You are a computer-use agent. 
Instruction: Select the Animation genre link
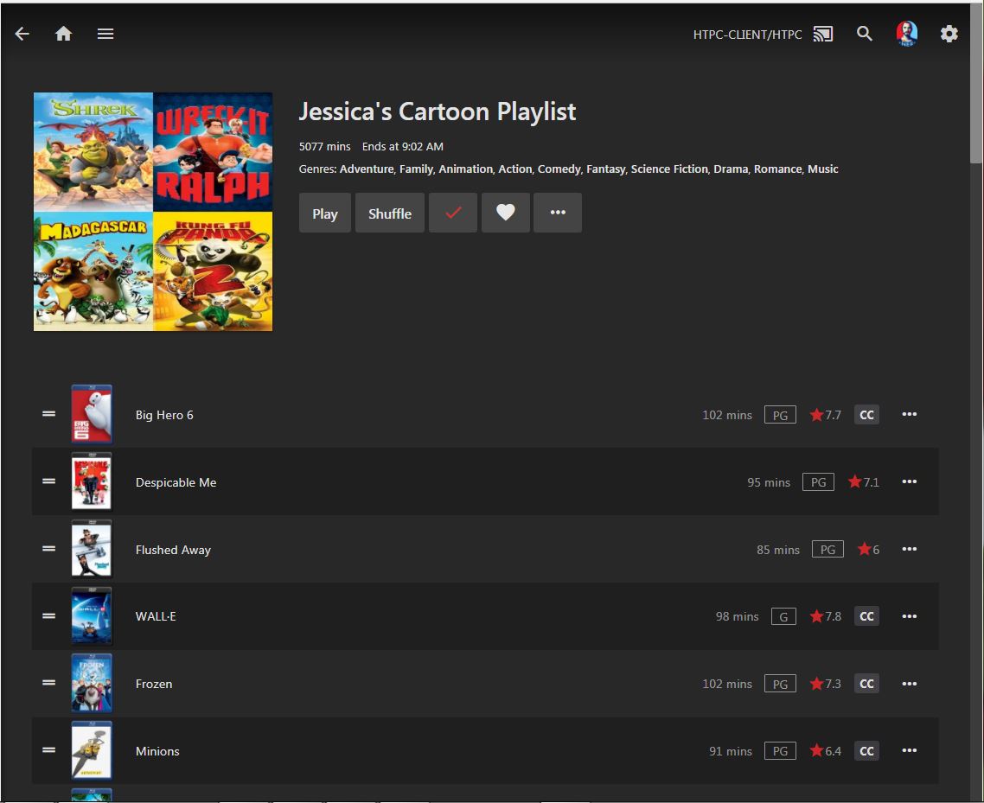point(465,169)
